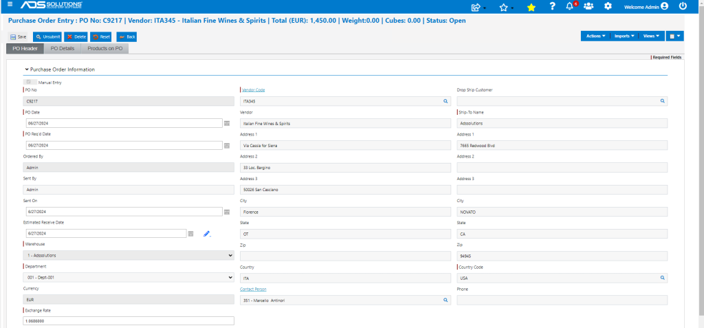Click the Country Code USA field
Viewport: 704px width, 328px height.
pyautogui.click(x=562, y=278)
